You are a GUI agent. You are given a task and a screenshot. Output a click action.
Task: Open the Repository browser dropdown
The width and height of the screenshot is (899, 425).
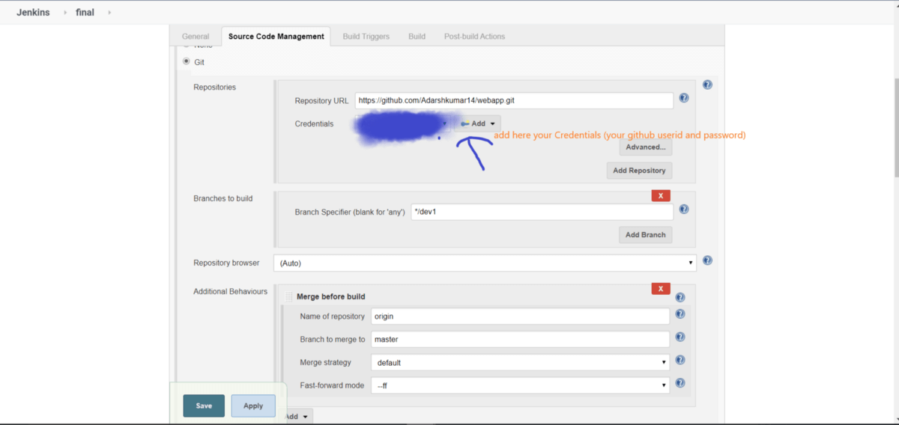(485, 263)
